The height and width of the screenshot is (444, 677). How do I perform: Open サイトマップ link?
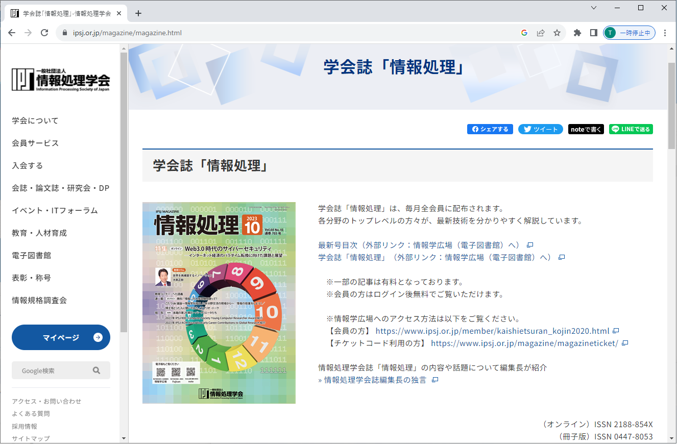31,438
